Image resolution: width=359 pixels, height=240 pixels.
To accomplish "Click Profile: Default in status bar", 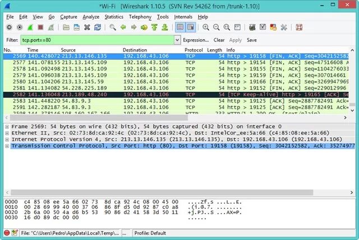I will (150, 233).
